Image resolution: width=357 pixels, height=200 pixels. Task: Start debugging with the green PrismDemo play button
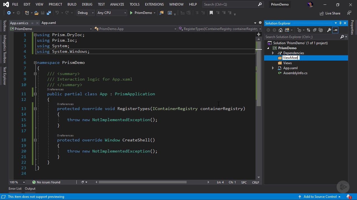tap(131, 13)
